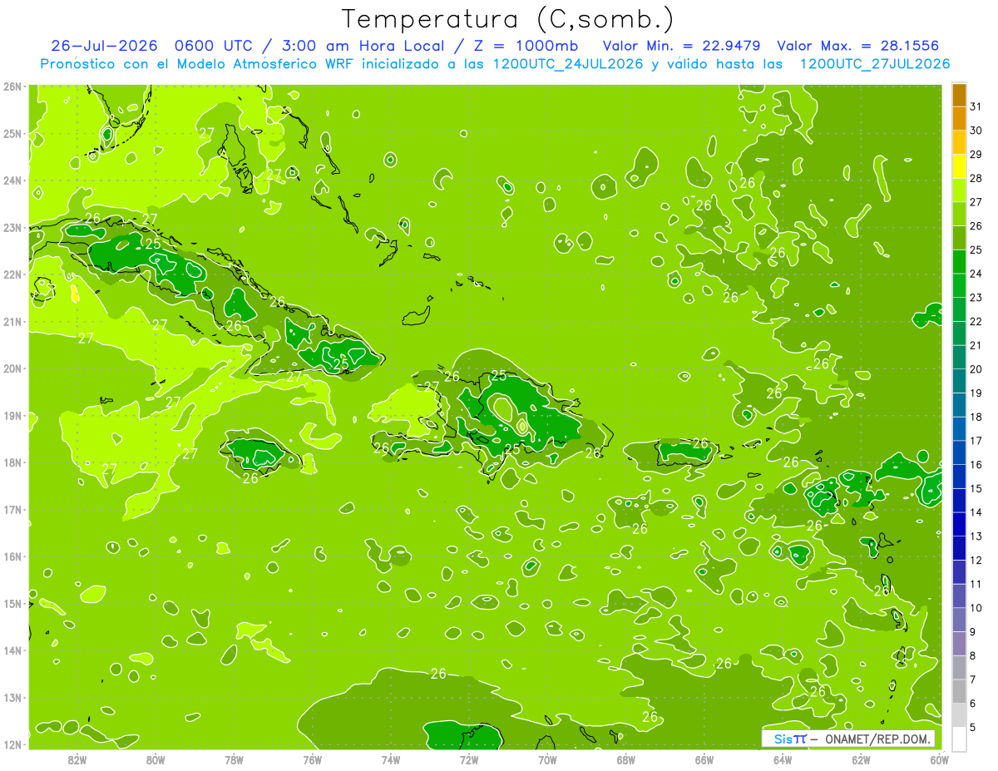998x771 pixels.
Task: Pick the legend swatch between 23 and 24
Action: coord(959,285)
